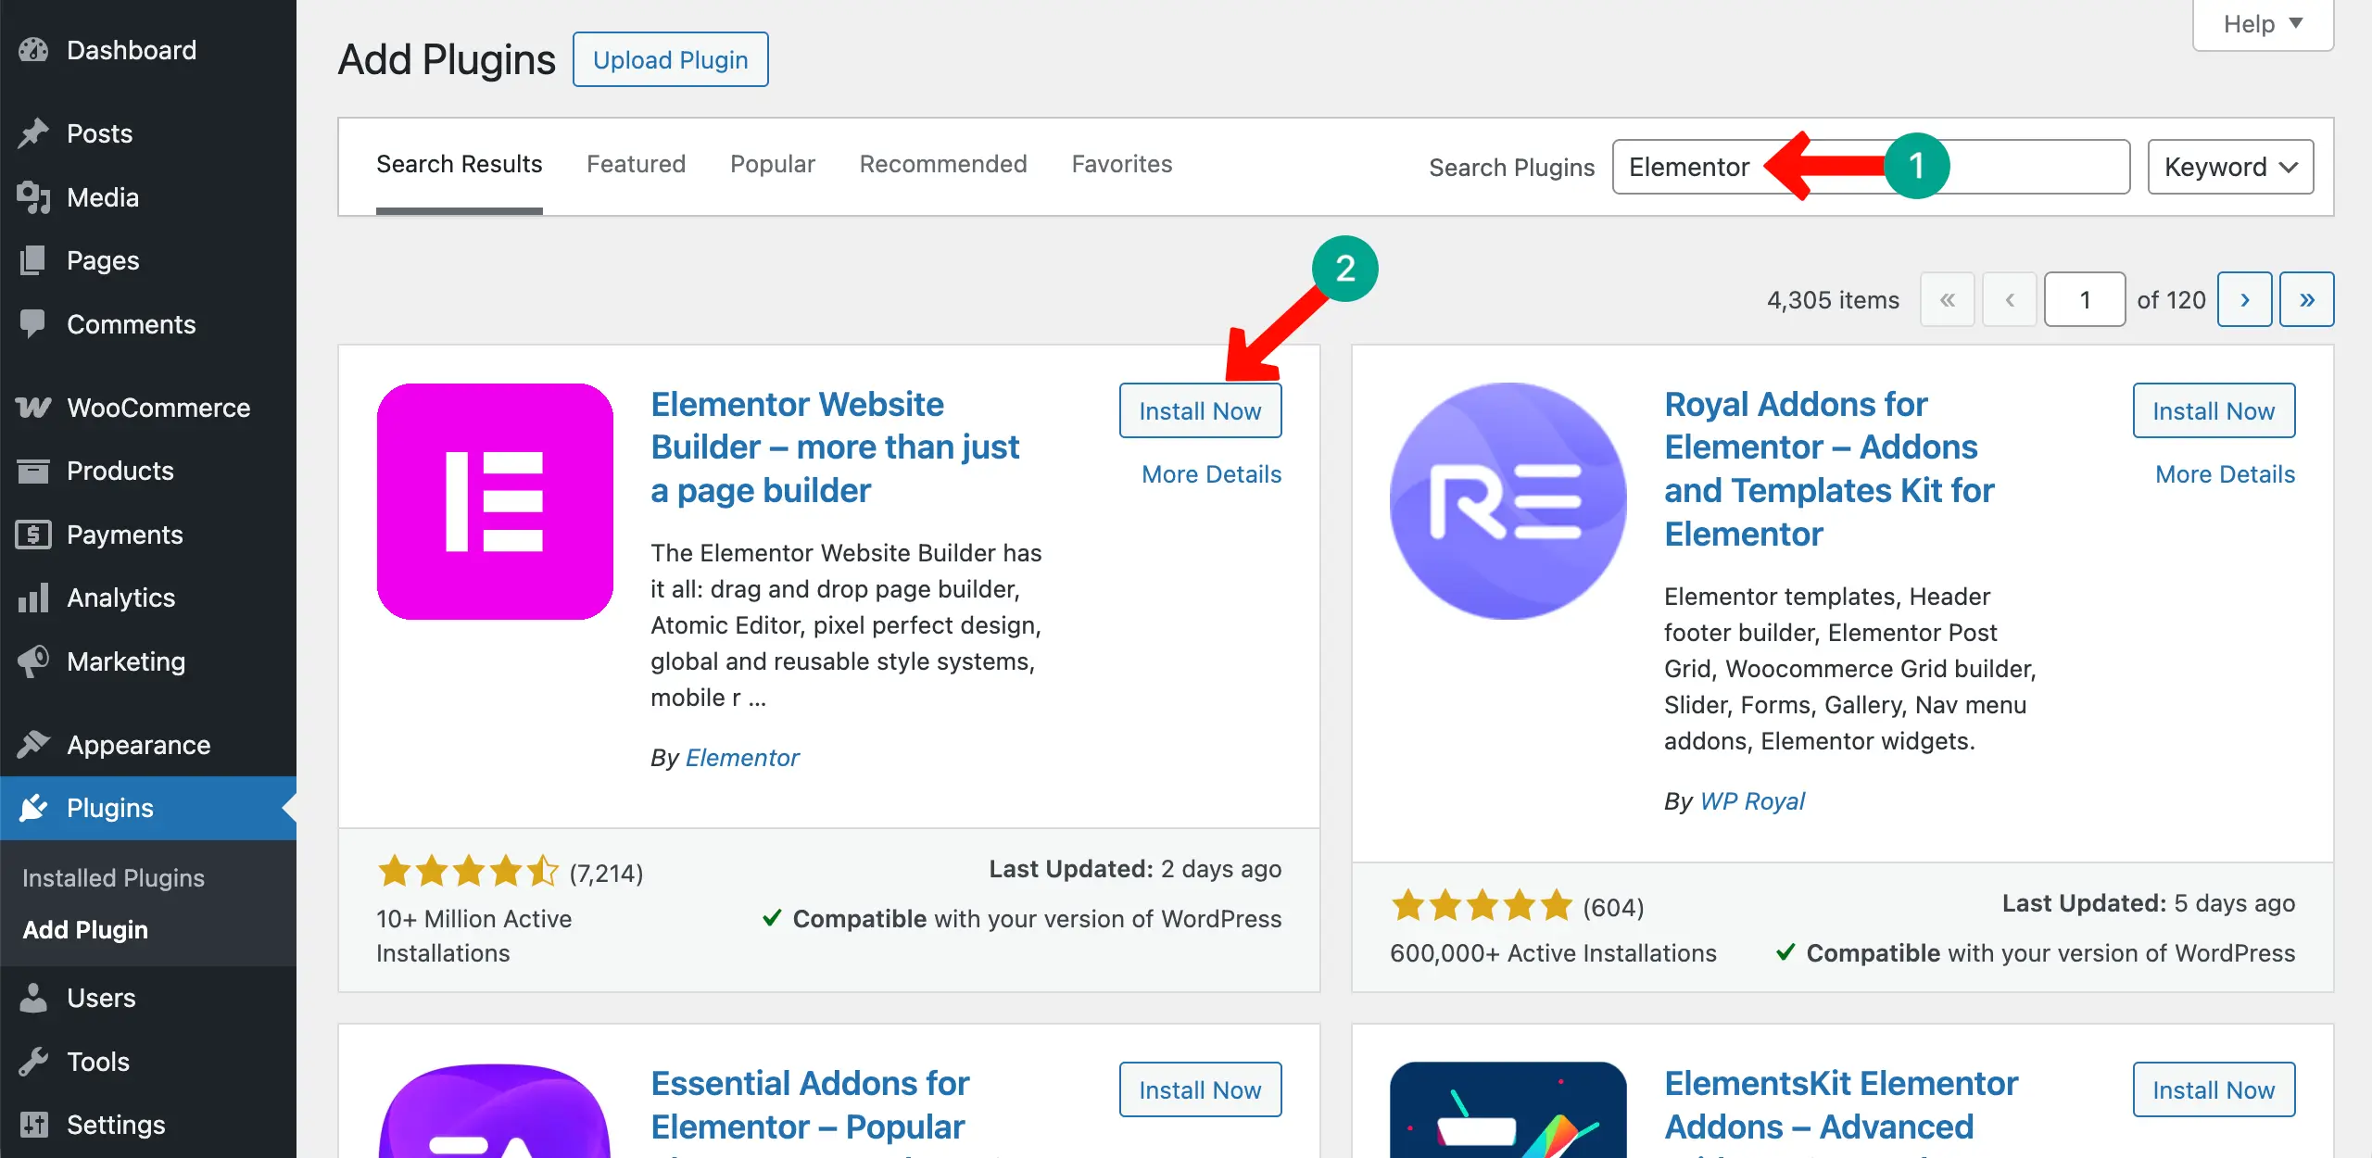
Task: Switch to the Recommended tab
Action: tap(943, 164)
